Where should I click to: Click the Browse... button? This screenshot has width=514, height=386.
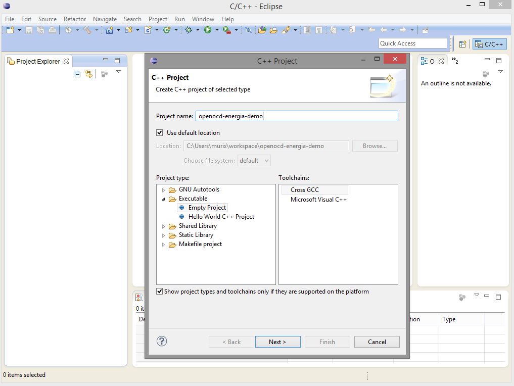375,146
